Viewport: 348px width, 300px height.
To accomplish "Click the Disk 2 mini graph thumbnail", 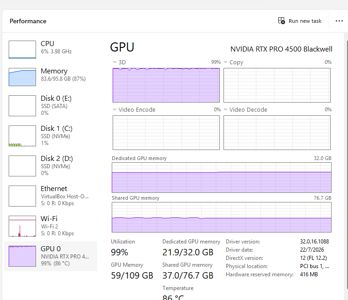I will click(x=22, y=166).
